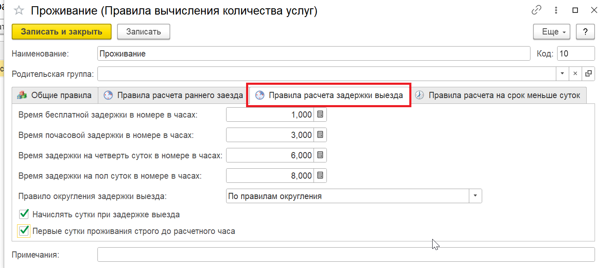Image resolution: width=605 pixels, height=268 pixels.
Task: Open calculator for half-day delay field
Action: point(320,175)
